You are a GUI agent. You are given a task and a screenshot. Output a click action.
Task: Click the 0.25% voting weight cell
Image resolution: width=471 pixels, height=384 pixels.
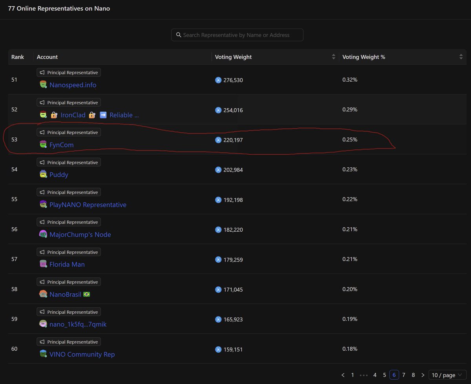pos(350,139)
